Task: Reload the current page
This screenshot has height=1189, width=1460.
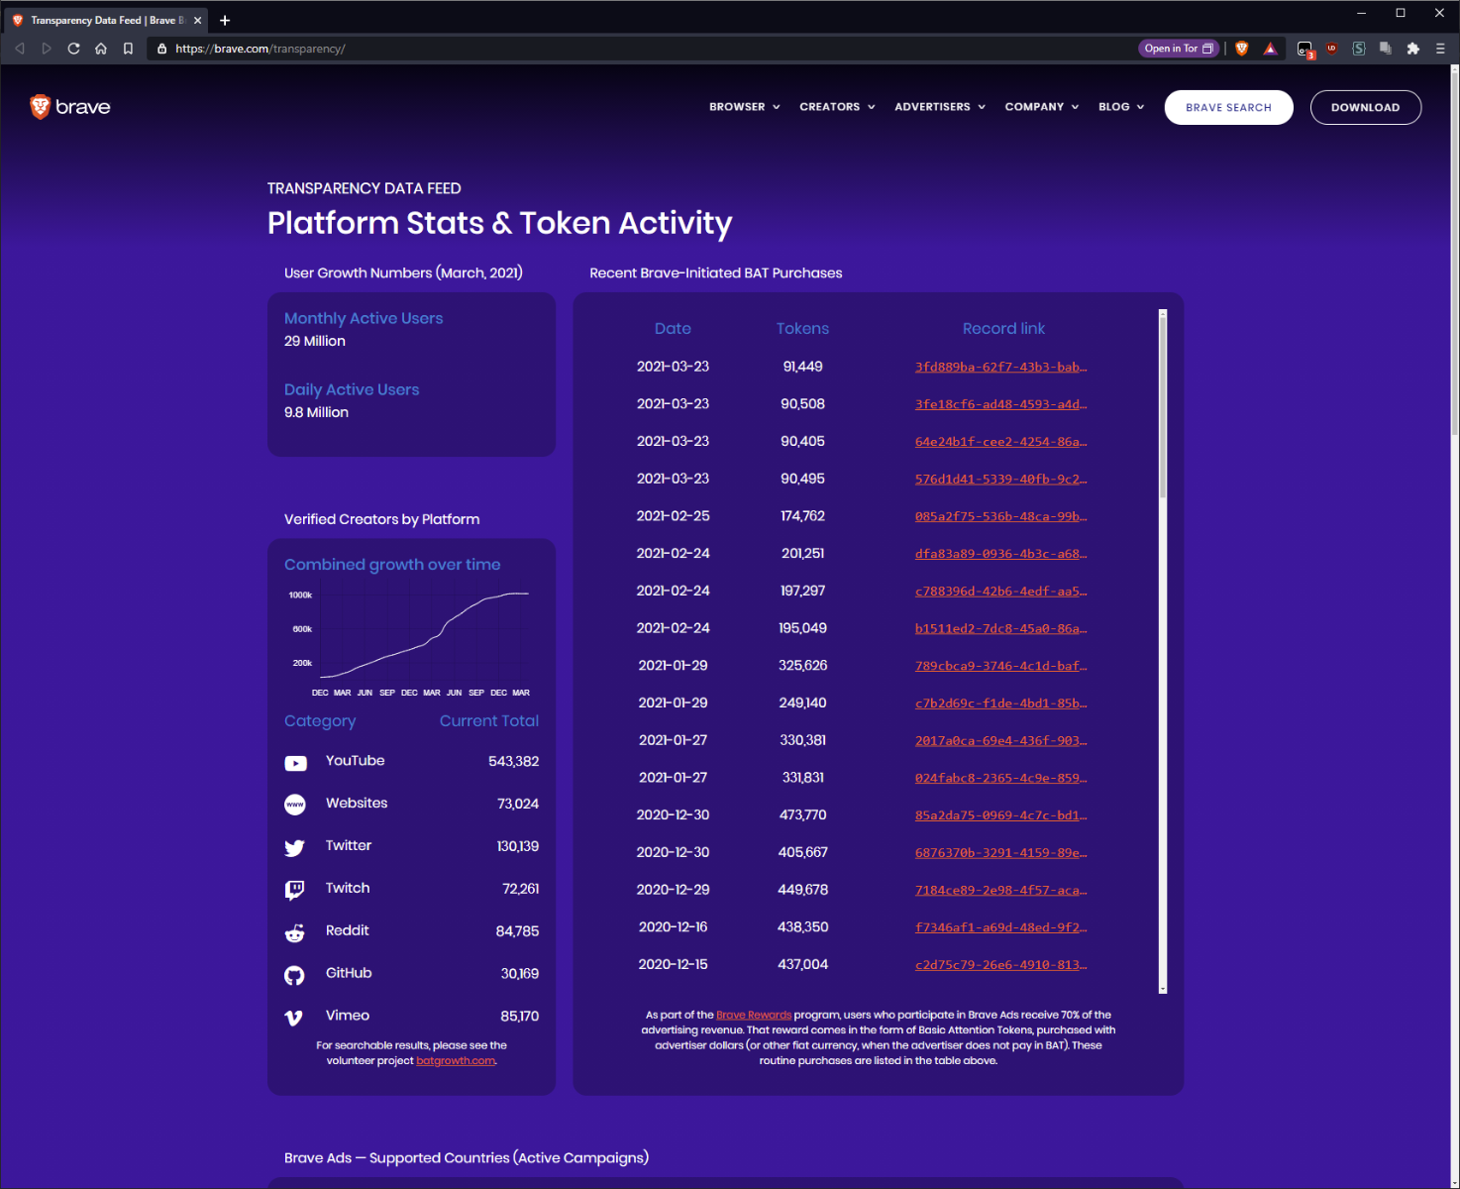Action: (73, 49)
